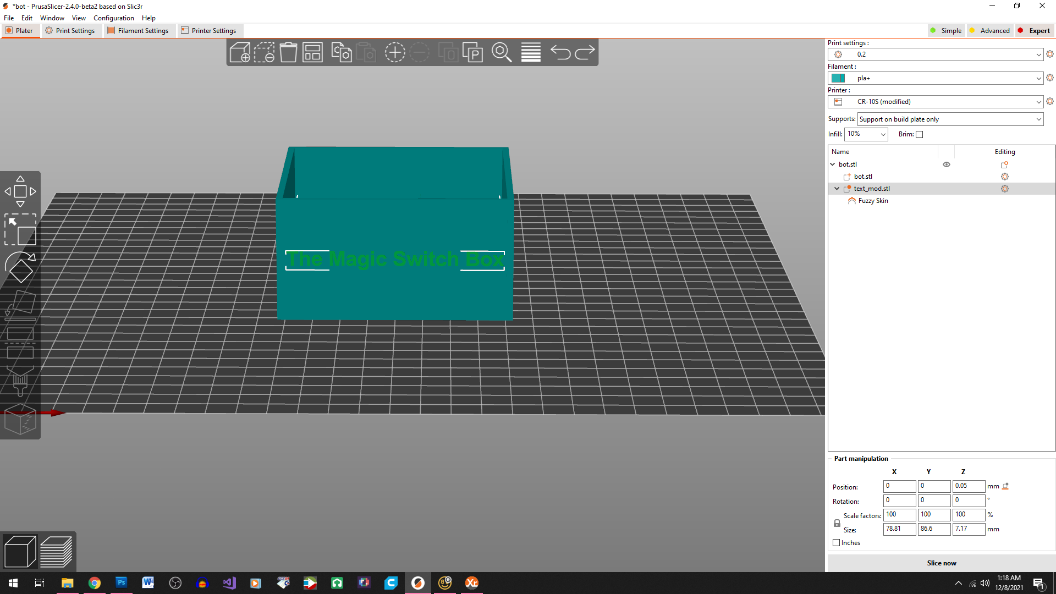This screenshot has height=594, width=1056.
Task: Activate the Paint-on supports brush tool
Action: click(20, 380)
